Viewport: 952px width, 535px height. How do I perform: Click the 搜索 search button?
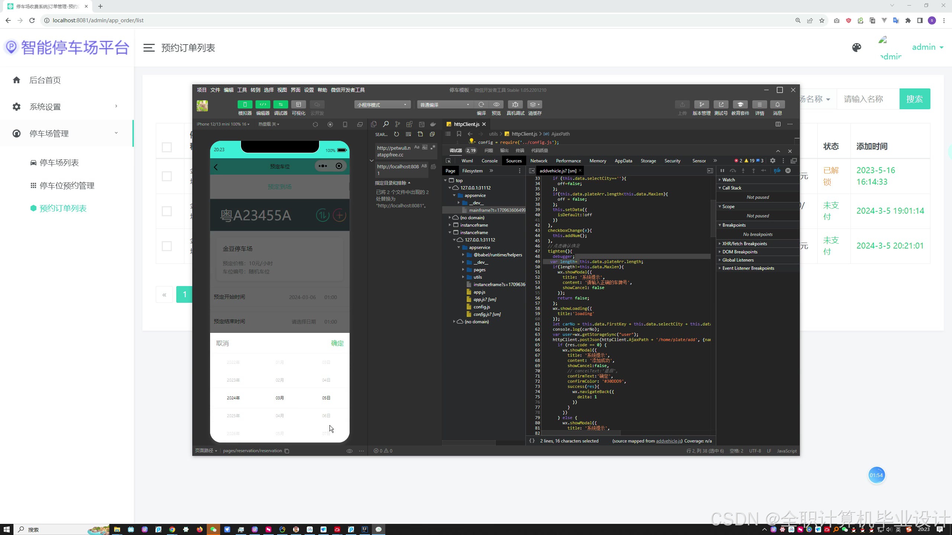(x=914, y=99)
